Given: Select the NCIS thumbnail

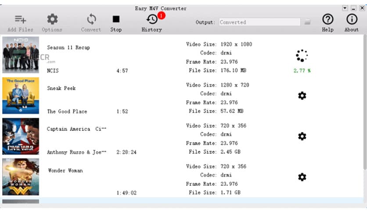Looking at the screenshot, I should [x=21, y=55].
